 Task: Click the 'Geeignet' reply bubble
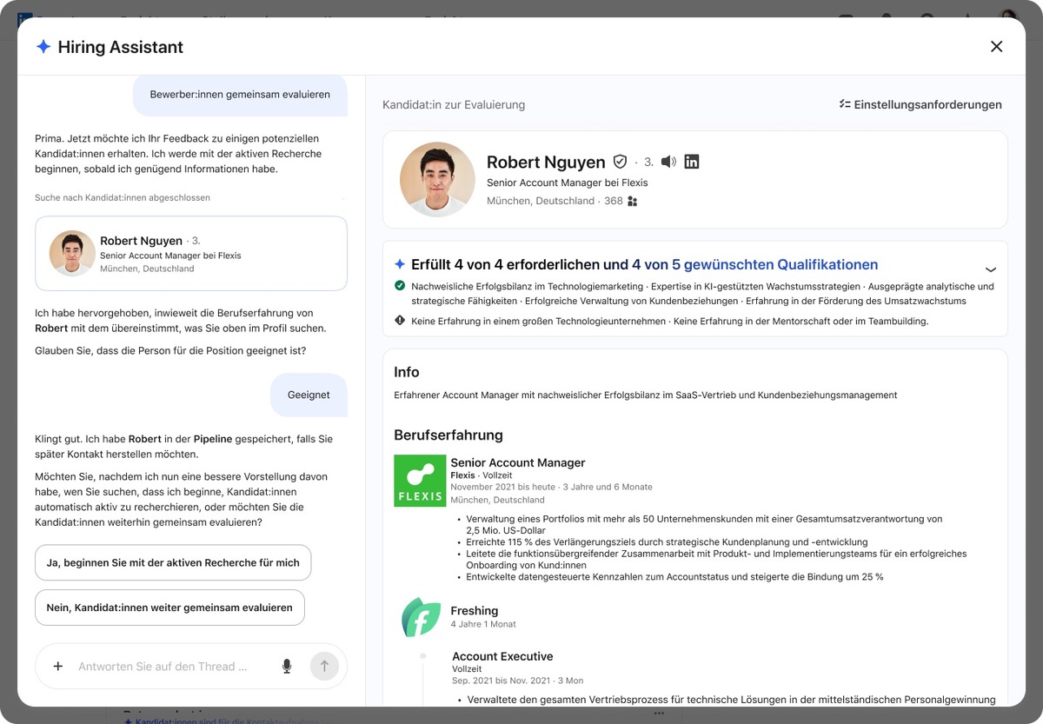pyautogui.click(x=309, y=395)
